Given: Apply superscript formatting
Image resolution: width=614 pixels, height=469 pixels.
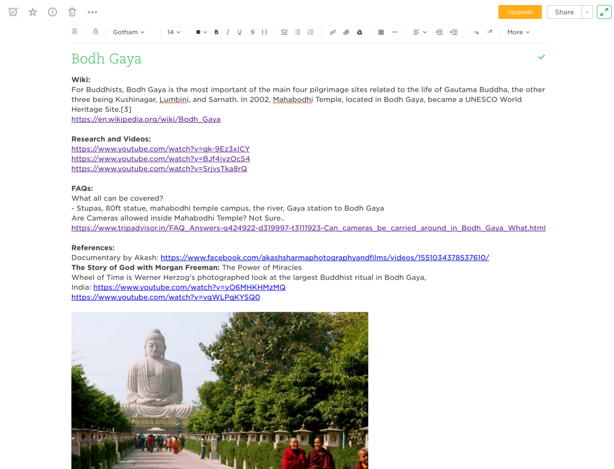Looking at the screenshot, I should coord(490,32).
